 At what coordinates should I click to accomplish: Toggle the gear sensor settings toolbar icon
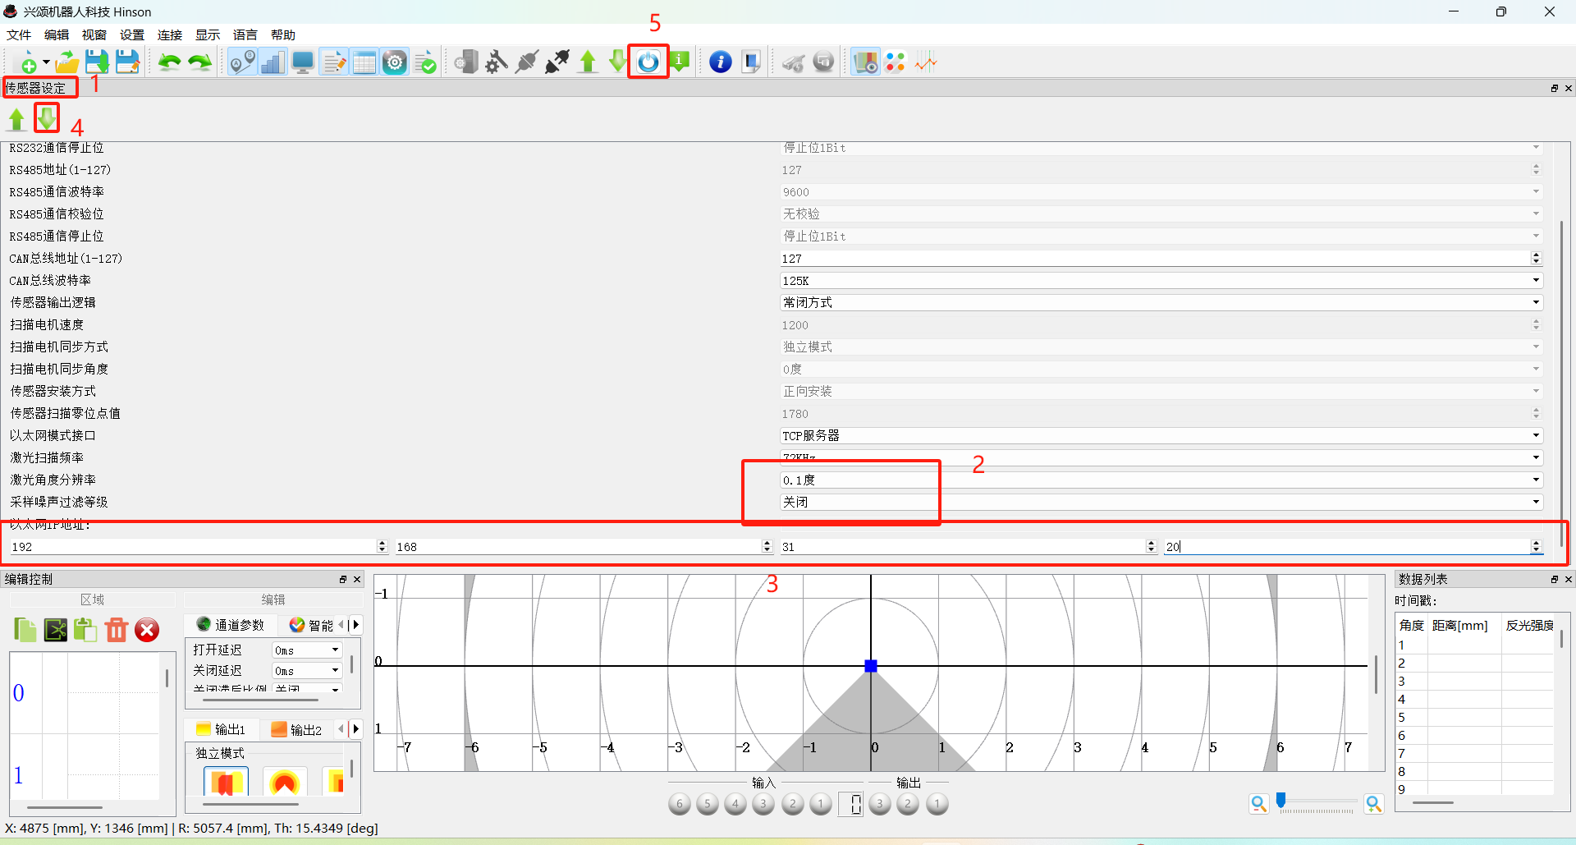pos(395,62)
